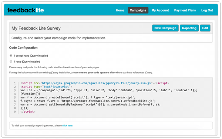This screenshot has width=222, height=139.
Task: Click Log Out
Action: 207,10
